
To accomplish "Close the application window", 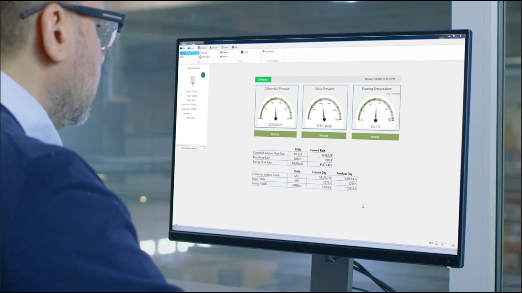I will [460, 36].
